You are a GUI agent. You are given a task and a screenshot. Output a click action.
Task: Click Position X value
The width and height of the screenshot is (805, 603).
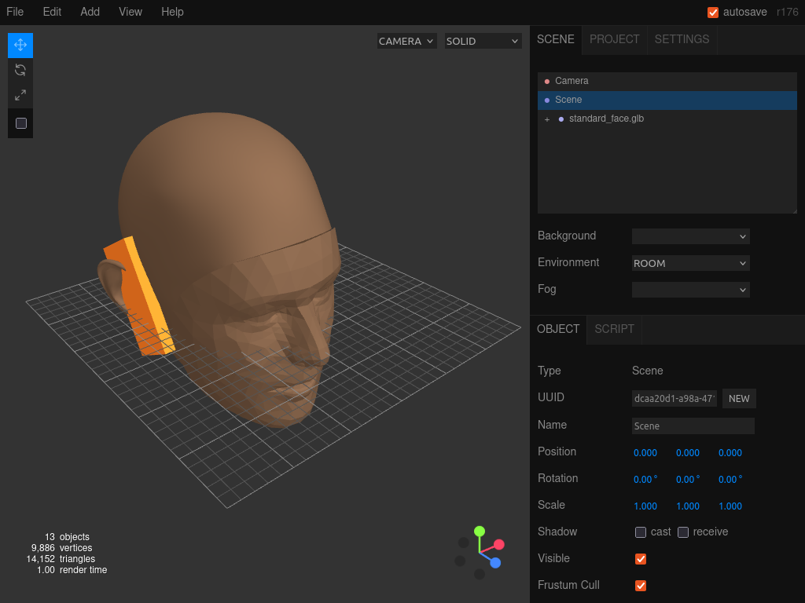(645, 453)
